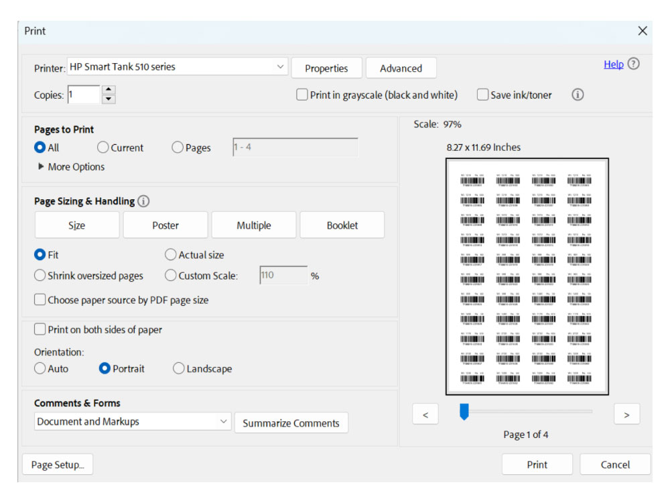Click the next page arrow below the preview
The image size is (670, 503).
pos(626,414)
